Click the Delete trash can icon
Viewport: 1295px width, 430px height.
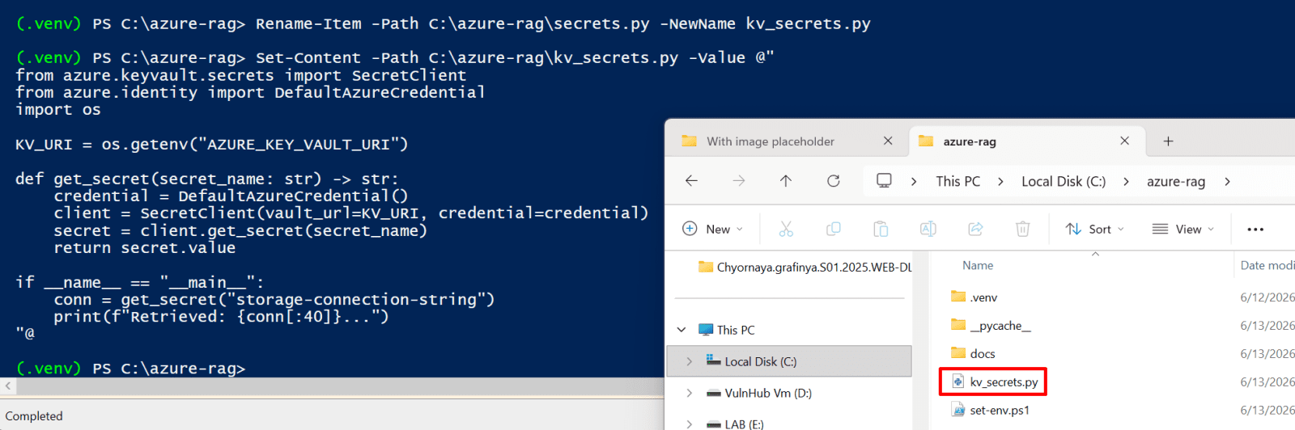point(1023,229)
